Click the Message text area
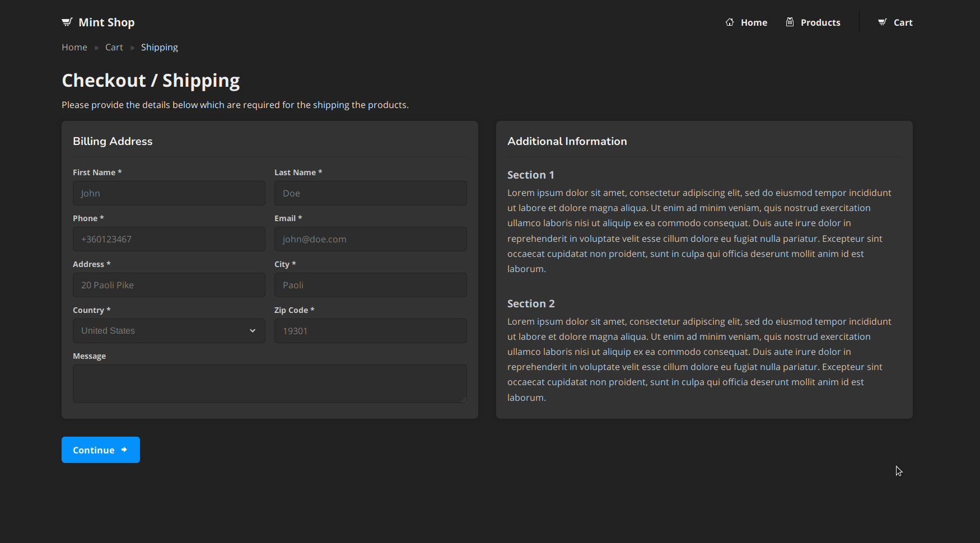The image size is (980, 543). pos(269,383)
